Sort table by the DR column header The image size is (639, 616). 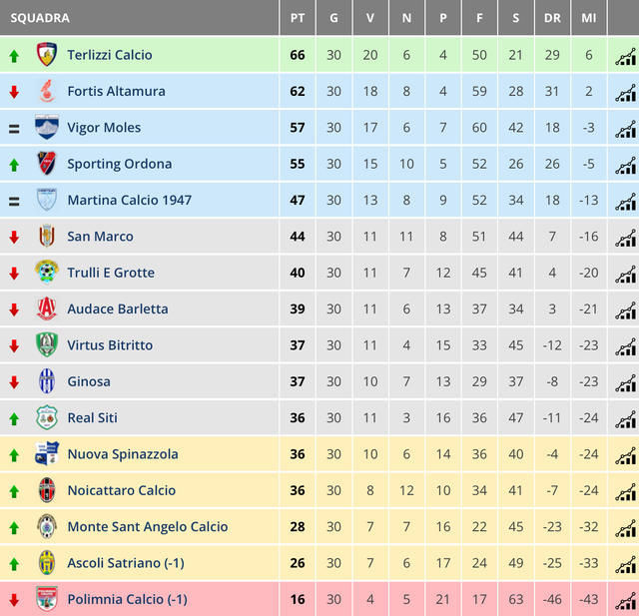(552, 18)
